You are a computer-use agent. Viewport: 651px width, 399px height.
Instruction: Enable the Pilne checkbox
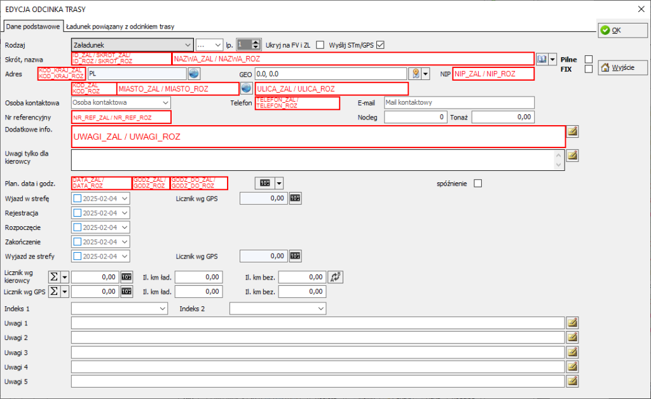589,58
